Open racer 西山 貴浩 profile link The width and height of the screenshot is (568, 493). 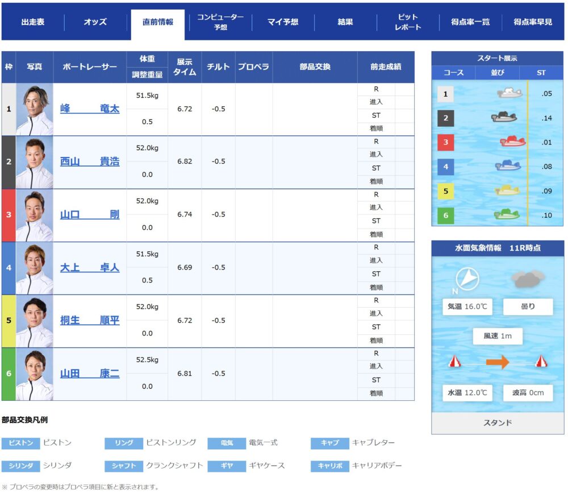pos(90,162)
